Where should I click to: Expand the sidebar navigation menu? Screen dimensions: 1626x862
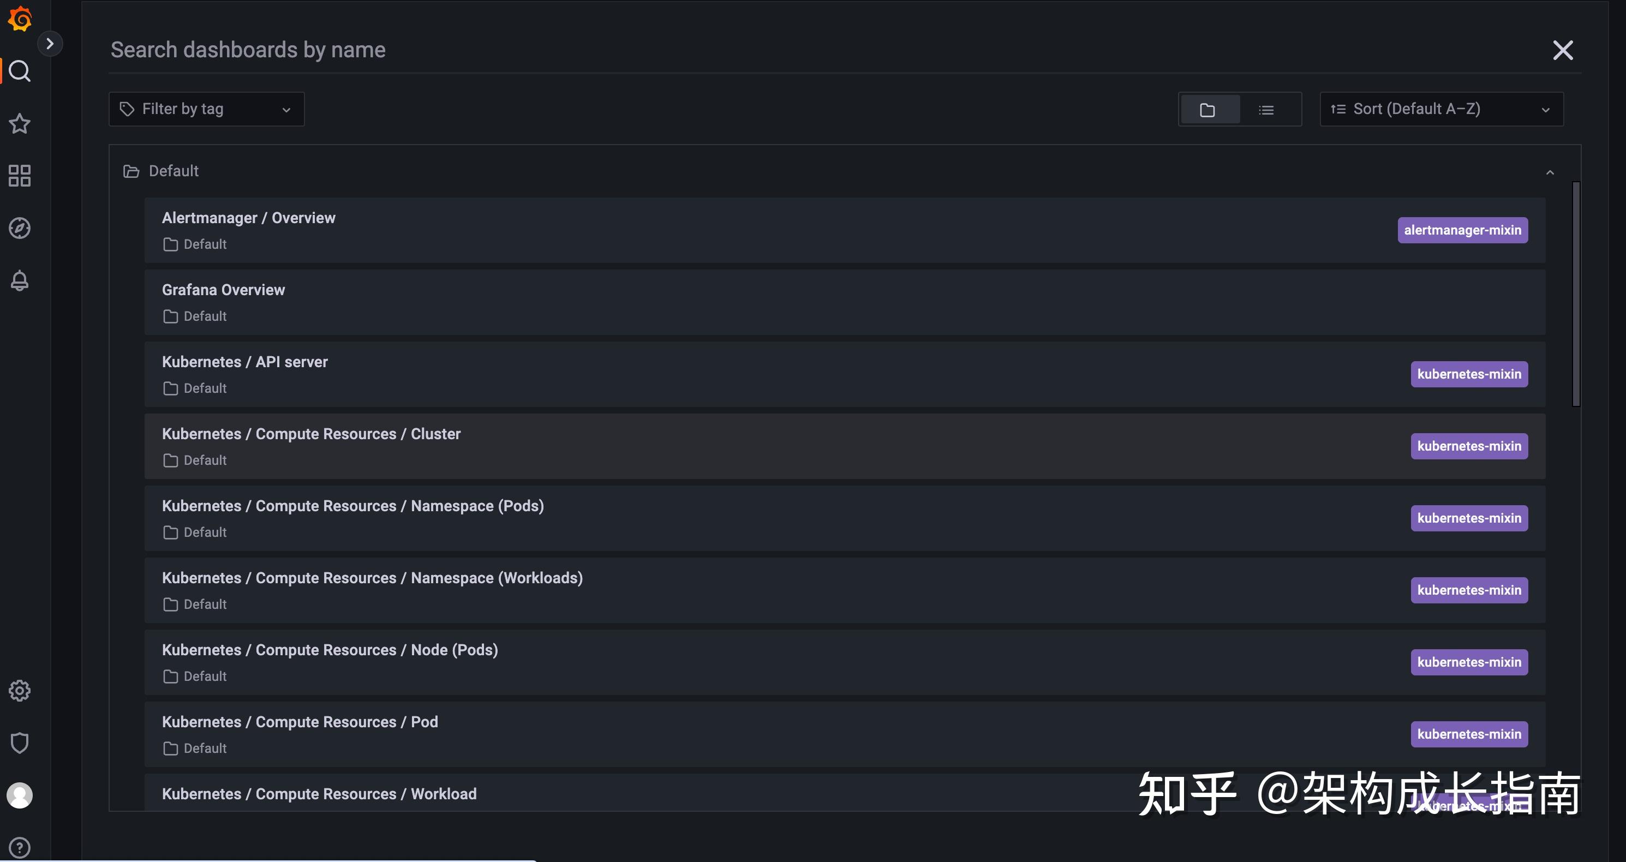coord(50,44)
